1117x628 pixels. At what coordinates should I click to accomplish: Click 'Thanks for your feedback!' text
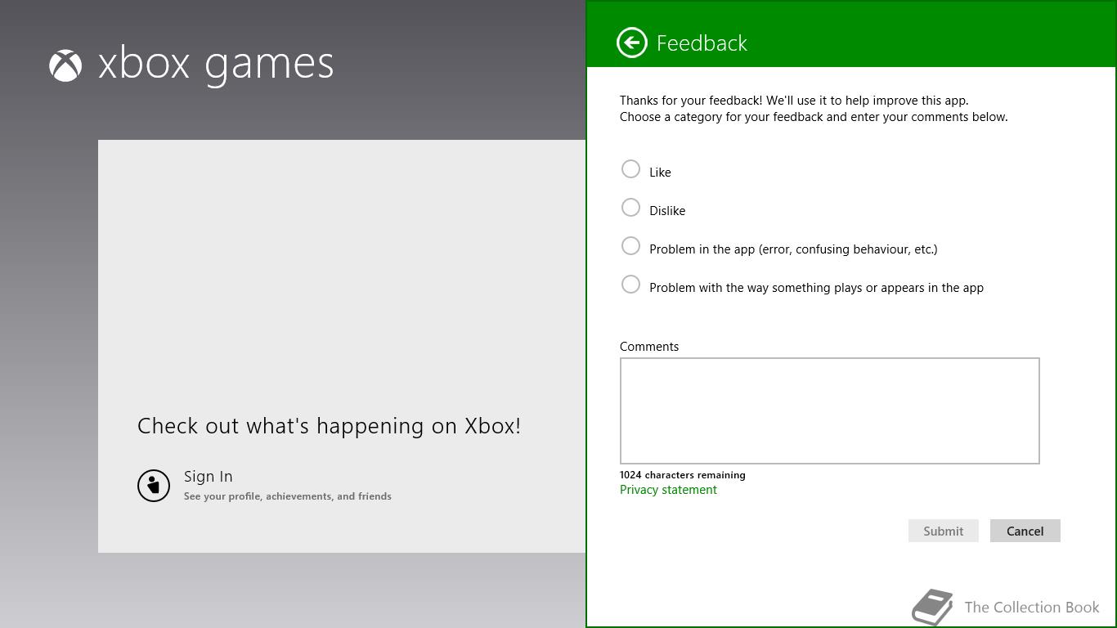(x=691, y=101)
